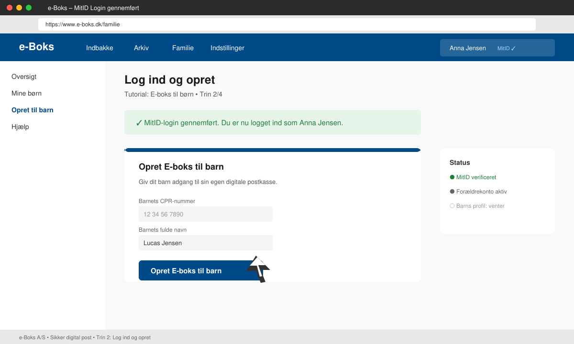The width and height of the screenshot is (574, 344).
Task: Click the Barns profil: venter text
Action: 480,206
